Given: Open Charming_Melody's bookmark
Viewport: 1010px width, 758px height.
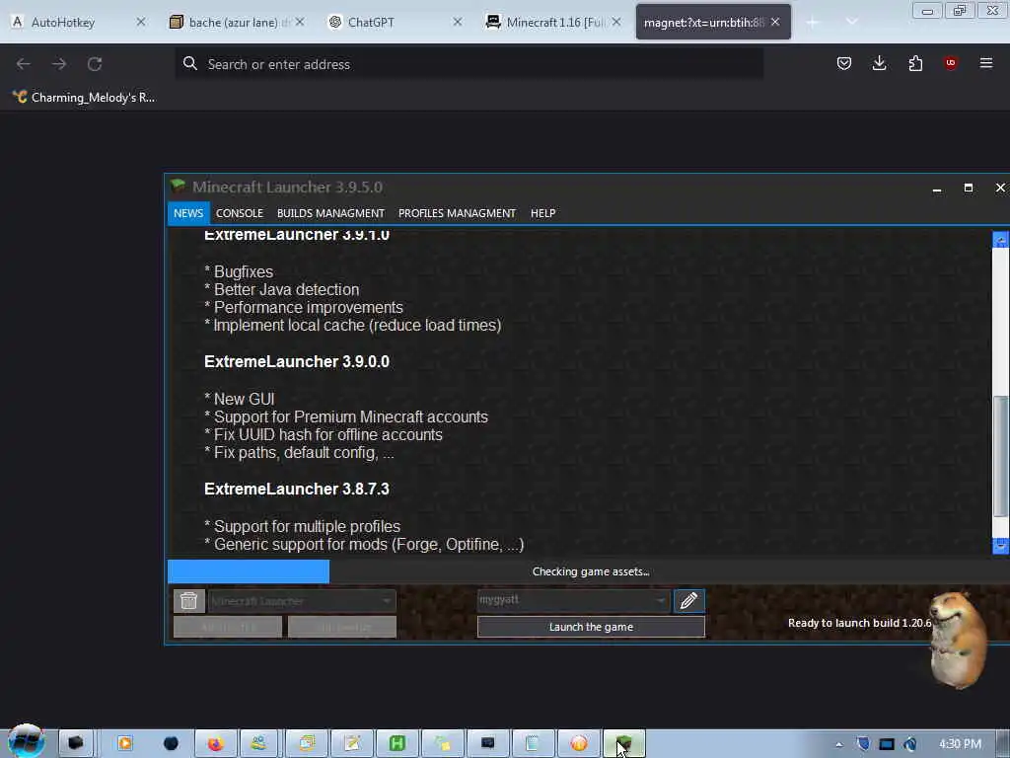Looking at the screenshot, I should (x=84, y=98).
